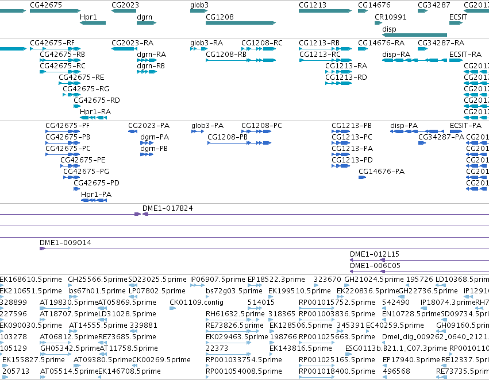
Task: Click transcript CG1208-RC label
Action: 262,43
